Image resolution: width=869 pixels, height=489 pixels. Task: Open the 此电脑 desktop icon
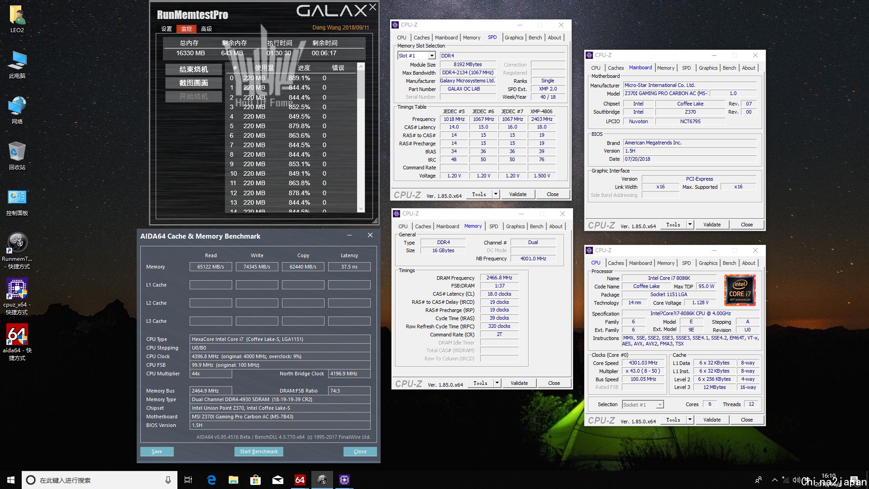17,65
